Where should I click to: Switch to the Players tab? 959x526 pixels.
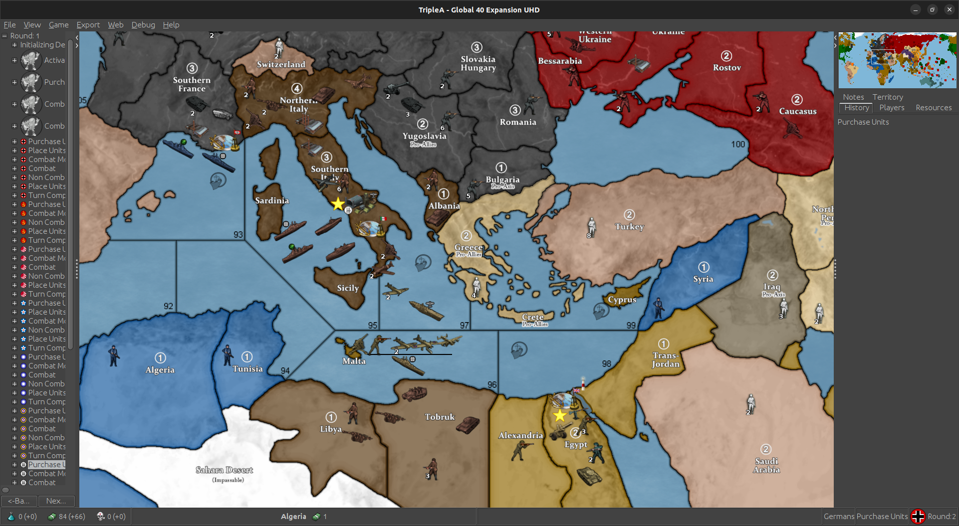coord(892,108)
